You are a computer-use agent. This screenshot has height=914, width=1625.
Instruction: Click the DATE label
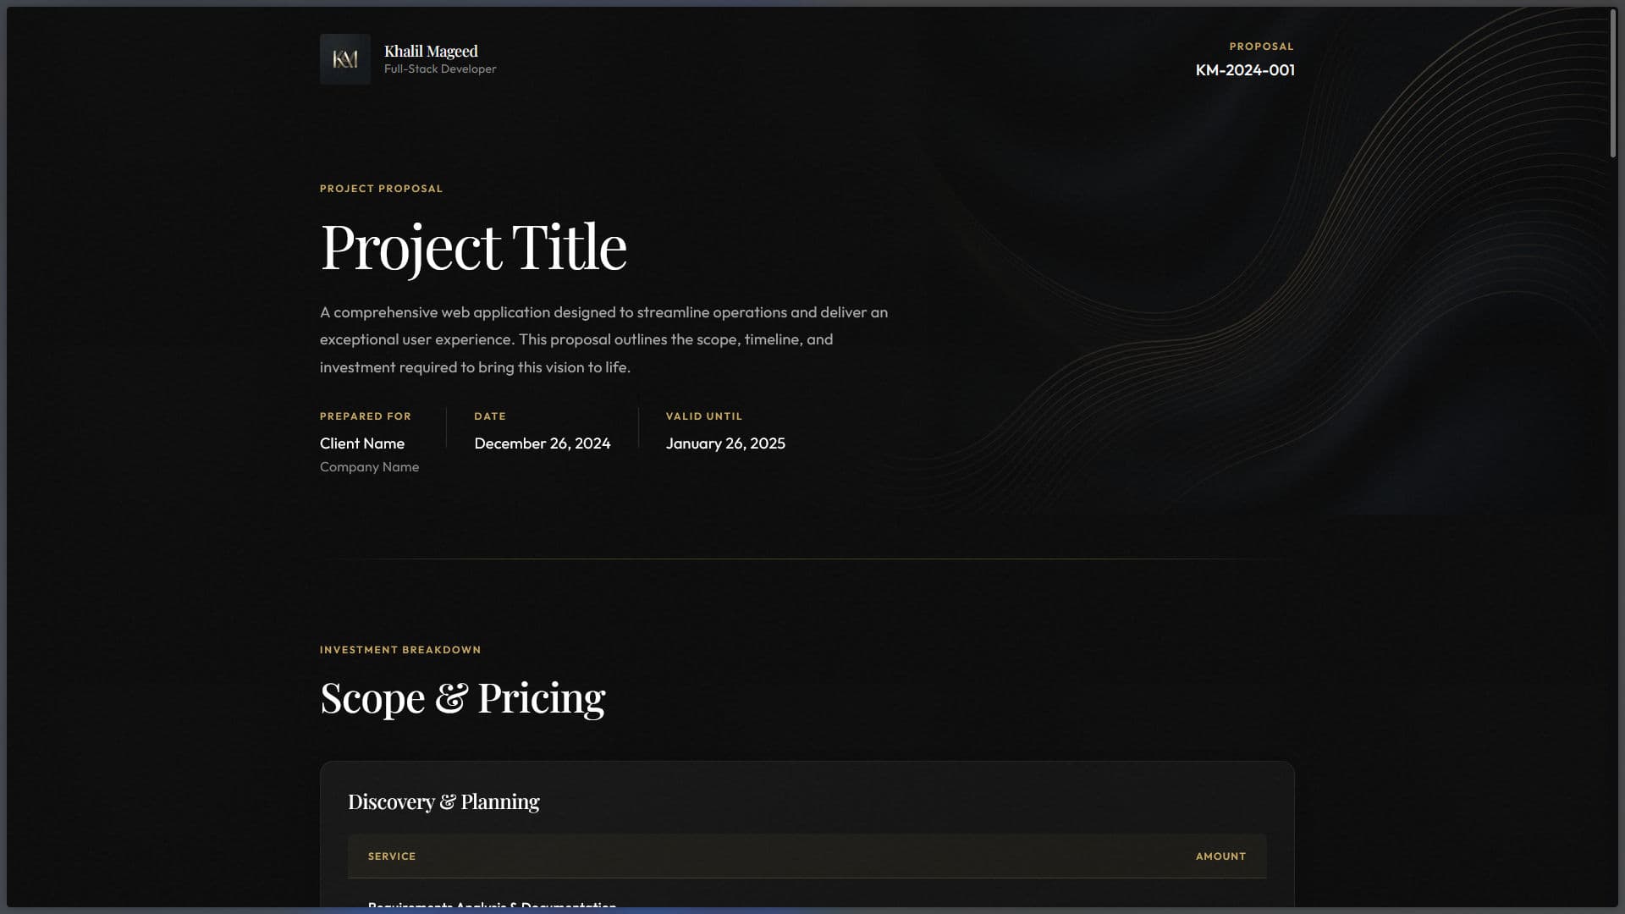point(489,416)
